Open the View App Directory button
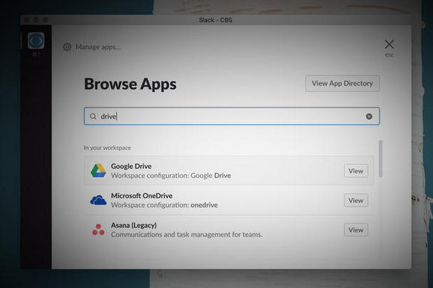The image size is (433, 288). tap(342, 84)
